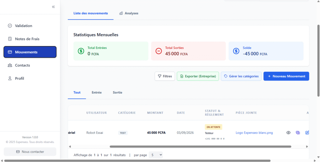Click the payment icon beside the eye
Viewport: 320px width, 162px height.
coord(298,133)
